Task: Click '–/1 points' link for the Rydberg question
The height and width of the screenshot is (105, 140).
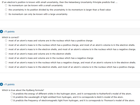Action: click(x=9, y=84)
